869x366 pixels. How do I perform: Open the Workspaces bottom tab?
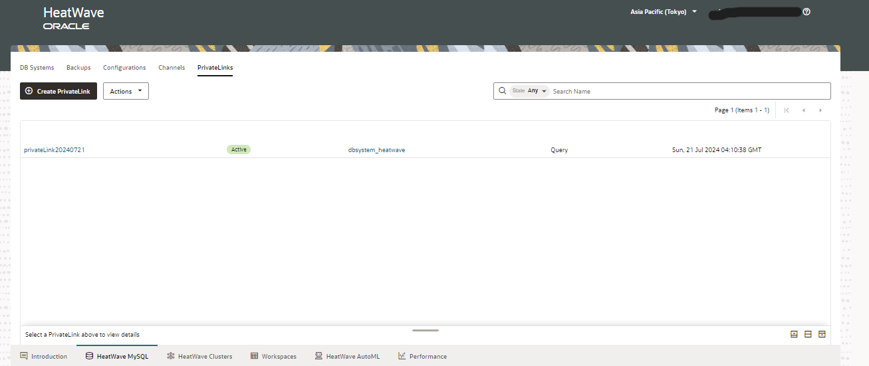pos(273,356)
